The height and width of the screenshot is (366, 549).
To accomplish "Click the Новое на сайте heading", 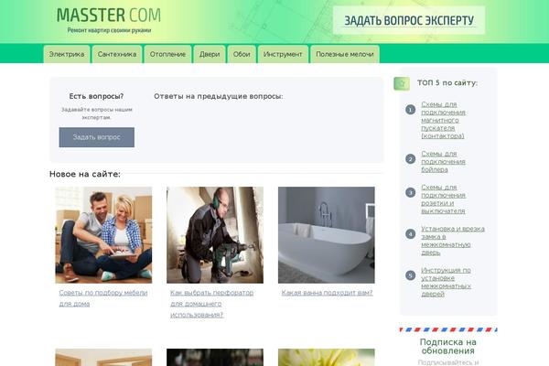I will 85,174.
